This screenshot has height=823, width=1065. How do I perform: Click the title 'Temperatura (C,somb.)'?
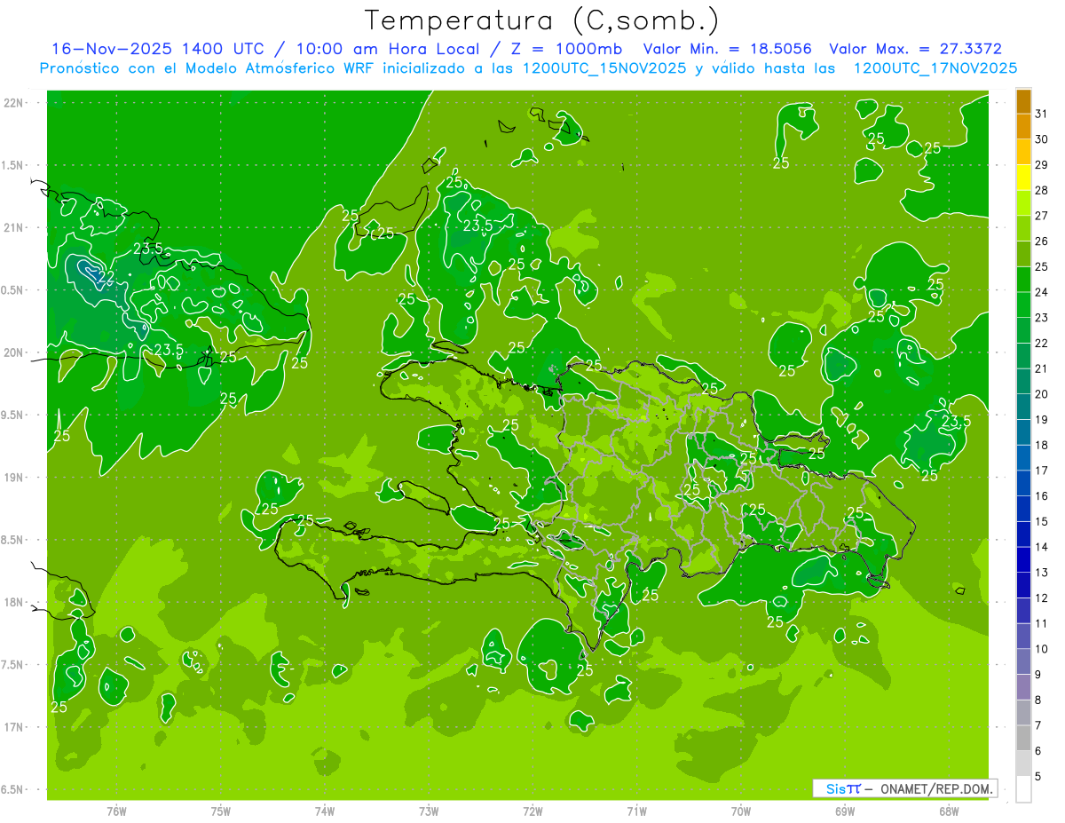pyautogui.click(x=542, y=20)
